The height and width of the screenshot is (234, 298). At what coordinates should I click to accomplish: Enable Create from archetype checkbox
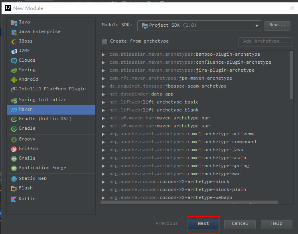105,41
